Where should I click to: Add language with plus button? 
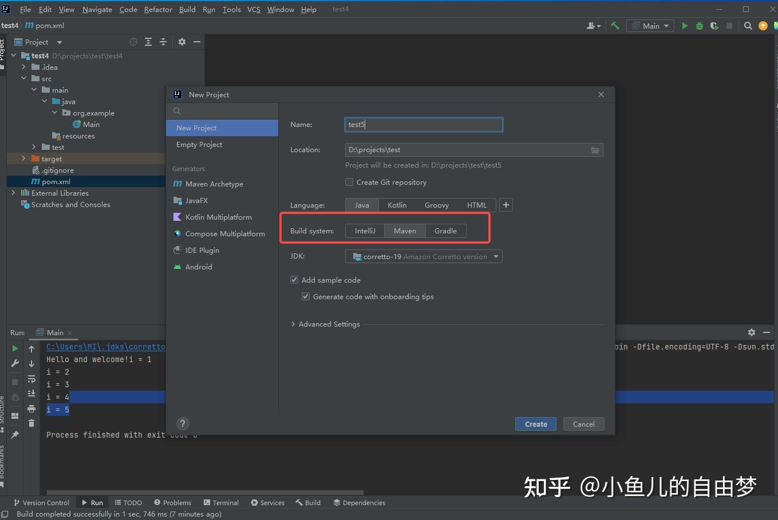506,205
